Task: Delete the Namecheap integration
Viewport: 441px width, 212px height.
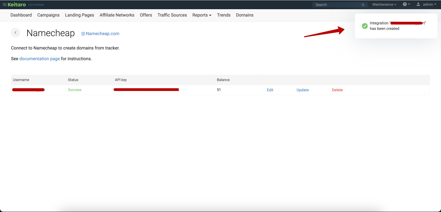Action: click(x=337, y=90)
